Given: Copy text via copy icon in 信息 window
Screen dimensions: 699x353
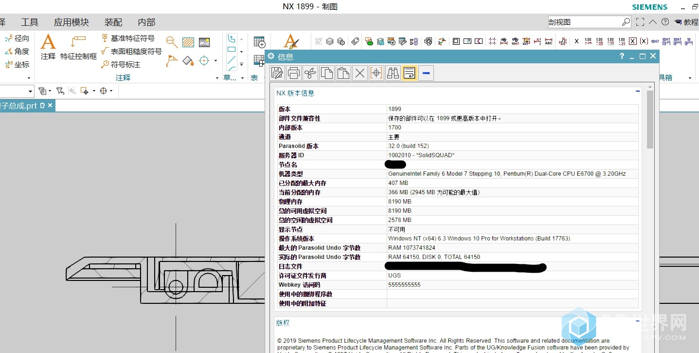Looking at the screenshot, I should coord(327,73).
